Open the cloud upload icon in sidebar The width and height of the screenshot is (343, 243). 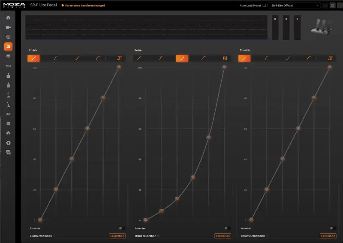pos(8,133)
